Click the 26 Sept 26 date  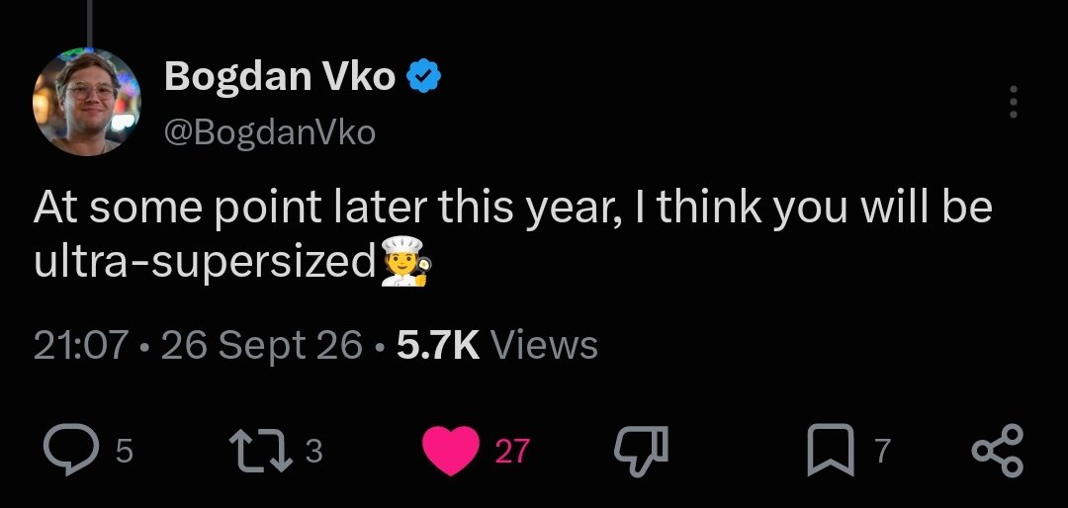(x=262, y=346)
